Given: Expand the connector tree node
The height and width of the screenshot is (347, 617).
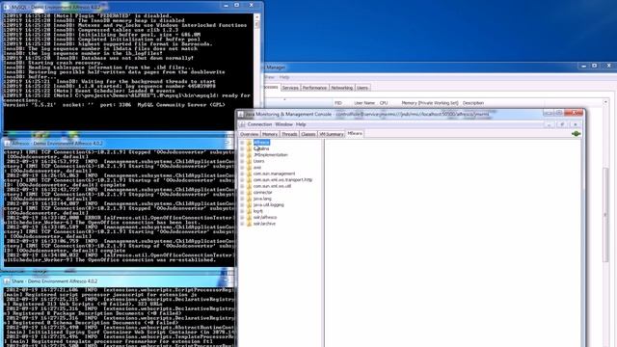Looking at the screenshot, I should [242, 193].
